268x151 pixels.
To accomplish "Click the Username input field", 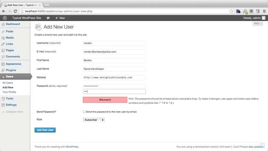I will (x=114, y=43).
